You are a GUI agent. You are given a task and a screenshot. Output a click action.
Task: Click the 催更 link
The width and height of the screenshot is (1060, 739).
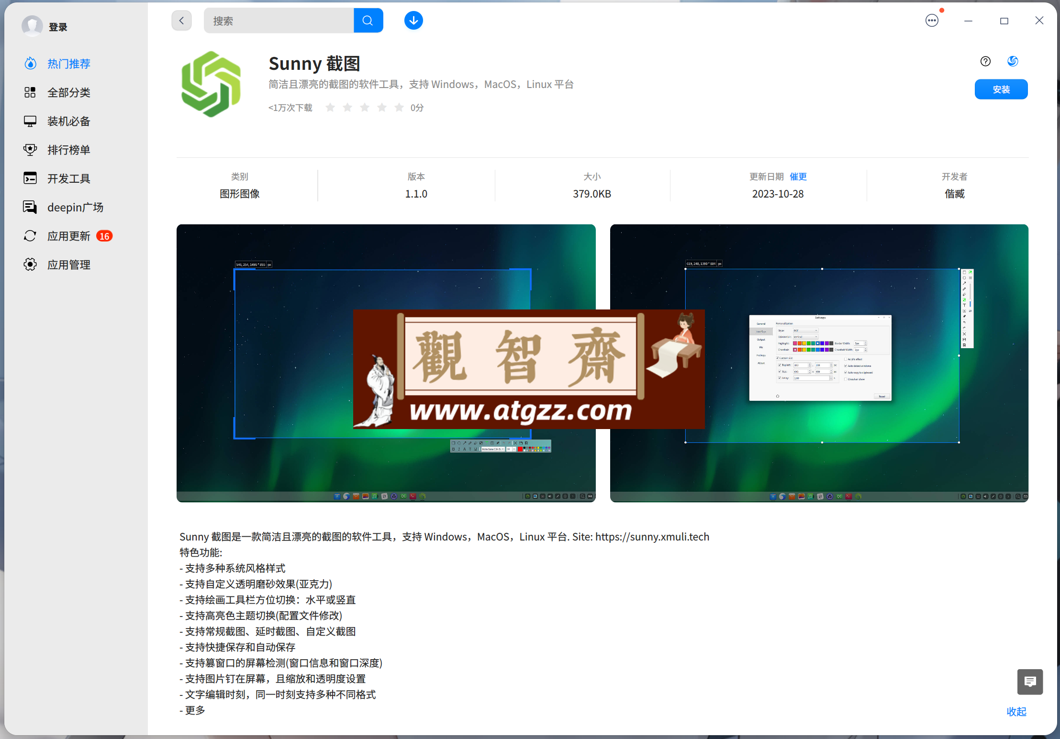(798, 176)
